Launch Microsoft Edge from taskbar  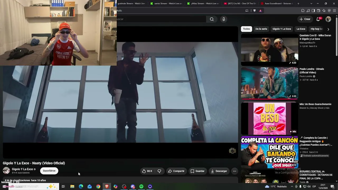coord(81,187)
